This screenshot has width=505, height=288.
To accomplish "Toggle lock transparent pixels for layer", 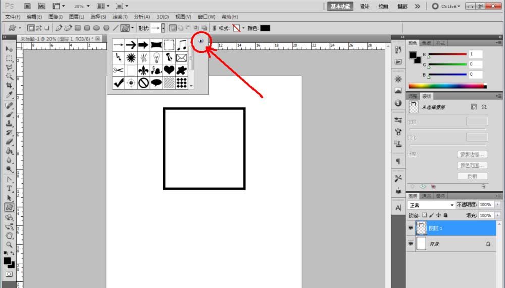I will click(424, 215).
